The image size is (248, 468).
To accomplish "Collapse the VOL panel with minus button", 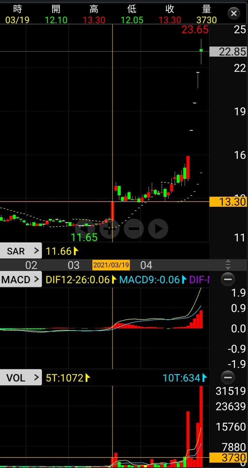I will point(228,377).
